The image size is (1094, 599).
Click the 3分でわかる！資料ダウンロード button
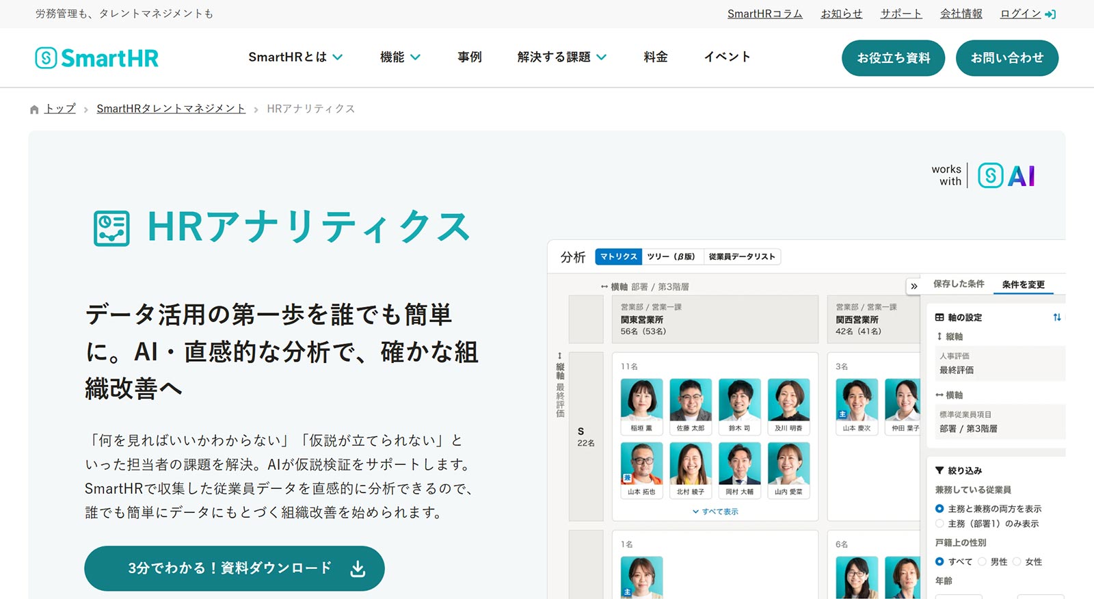pyautogui.click(x=235, y=568)
